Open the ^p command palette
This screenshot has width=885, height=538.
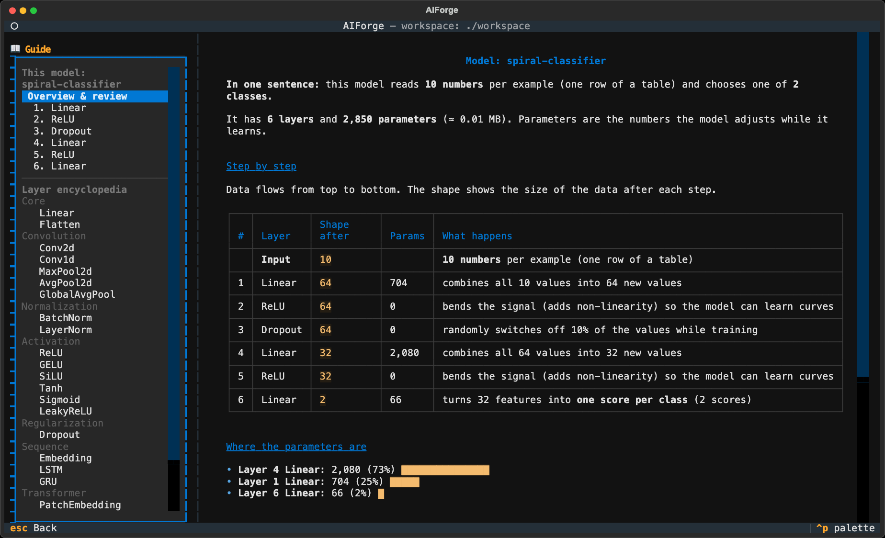pos(845,528)
